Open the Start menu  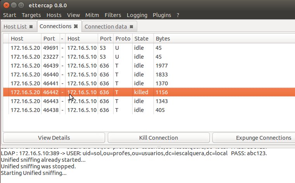pyautogui.click(x=10, y=15)
